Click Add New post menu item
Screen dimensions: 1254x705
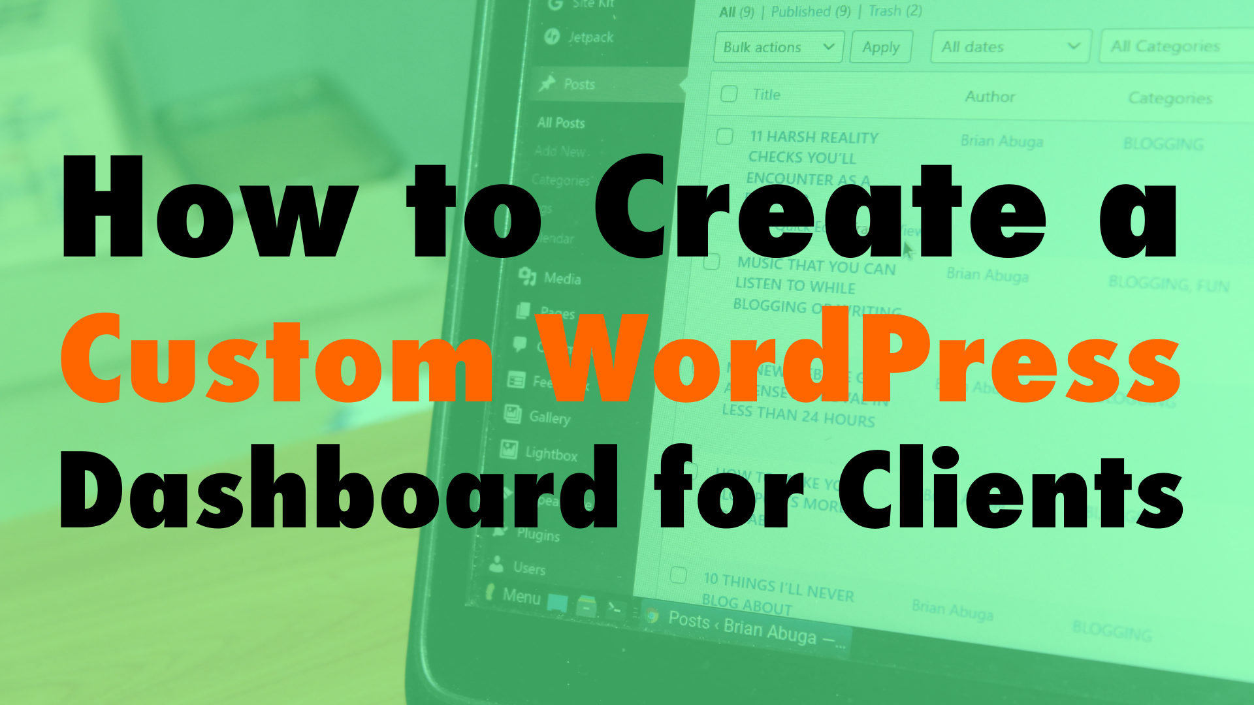[x=560, y=151]
